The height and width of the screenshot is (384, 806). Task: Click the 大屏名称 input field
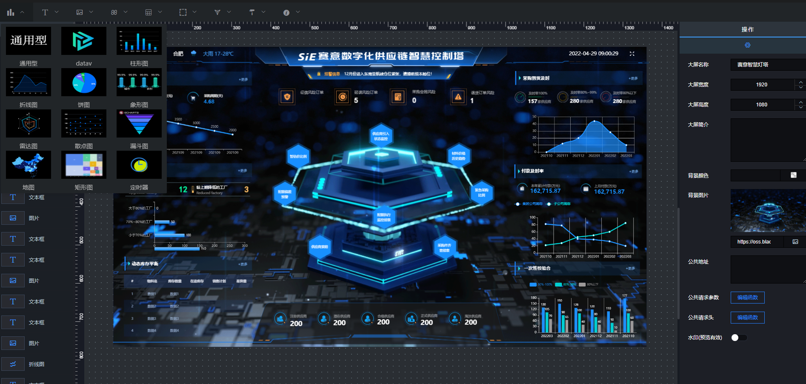click(768, 65)
